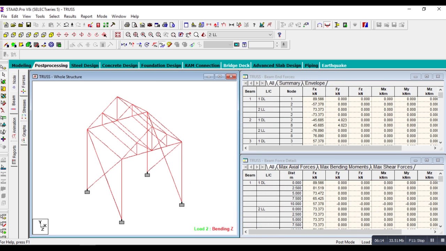446x251 pixels.
Task: Open the Summary tab in Beam End Forces
Action: tap(289, 83)
